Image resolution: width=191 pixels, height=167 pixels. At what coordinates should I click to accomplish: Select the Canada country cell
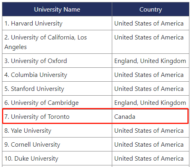tap(150, 116)
